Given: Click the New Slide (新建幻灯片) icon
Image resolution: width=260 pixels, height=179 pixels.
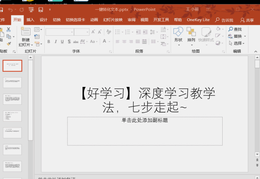Looking at the screenshot, I should coord(26,33).
